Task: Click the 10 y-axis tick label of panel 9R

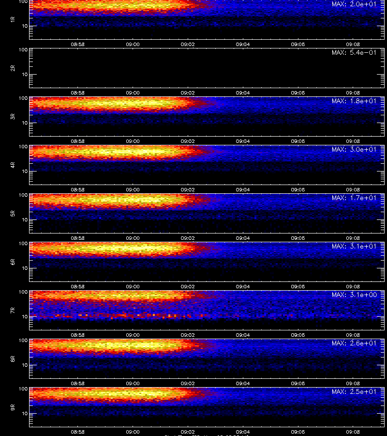Action: pos(25,414)
